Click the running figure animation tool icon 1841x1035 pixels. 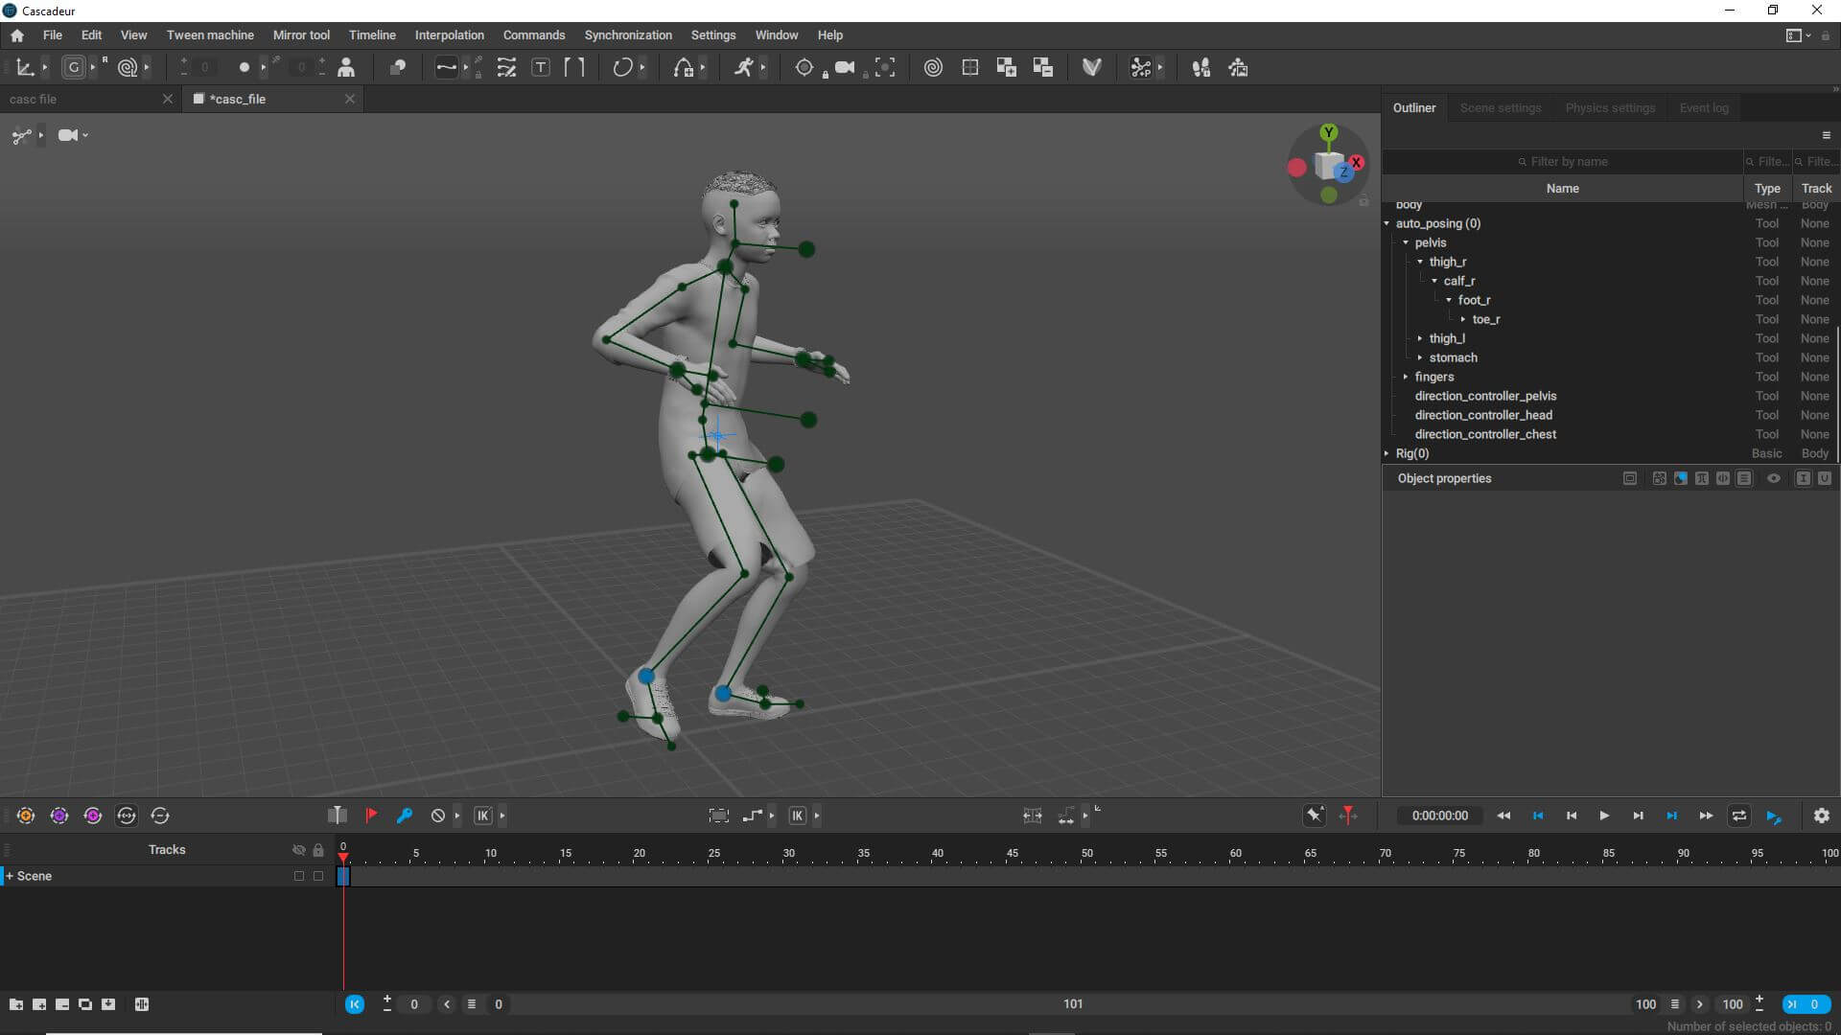[744, 67]
